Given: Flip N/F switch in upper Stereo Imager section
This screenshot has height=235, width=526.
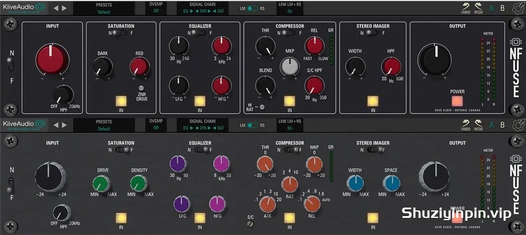Looking at the screenshot, I should click(372, 33).
